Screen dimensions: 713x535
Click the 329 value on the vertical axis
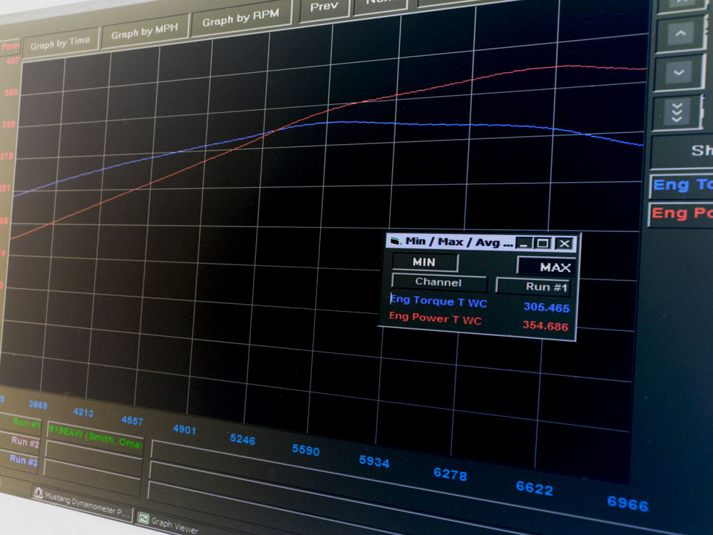click(x=9, y=125)
